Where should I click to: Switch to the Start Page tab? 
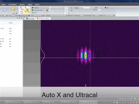[x=30, y=18]
